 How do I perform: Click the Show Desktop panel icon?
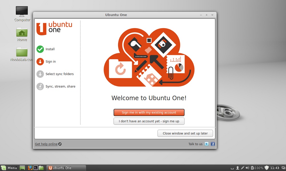pos(22,168)
